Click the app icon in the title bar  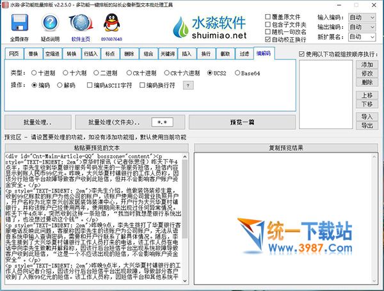click(5, 4)
